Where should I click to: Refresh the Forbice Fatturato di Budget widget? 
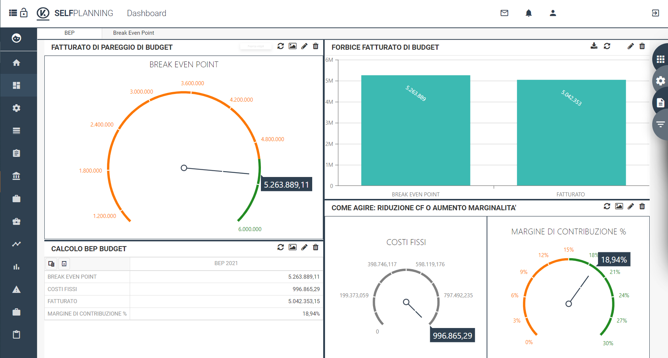pos(607,46)
